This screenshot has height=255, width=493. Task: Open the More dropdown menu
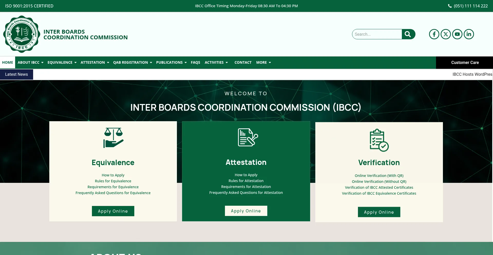coord(263,62)
